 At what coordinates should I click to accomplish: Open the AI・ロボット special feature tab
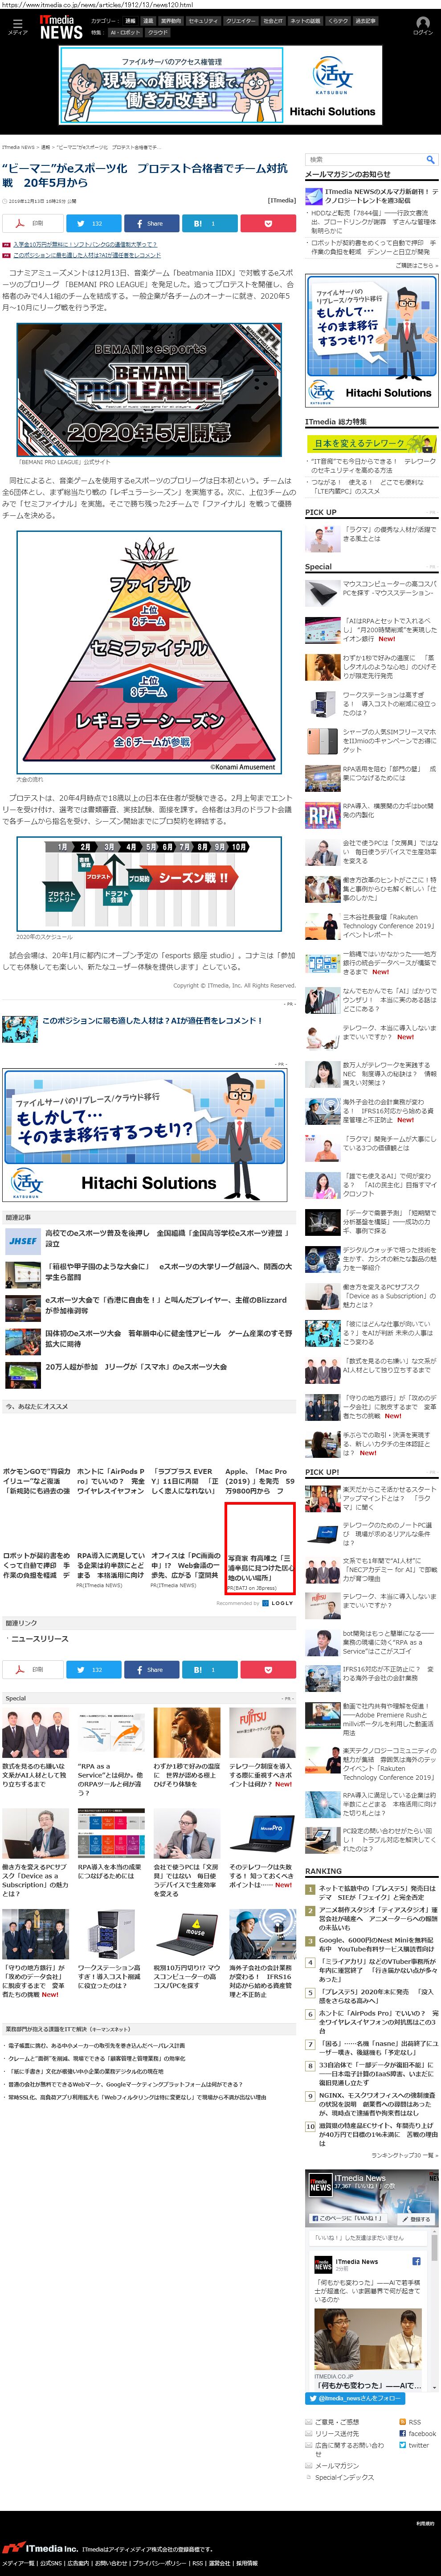(125, 32)
